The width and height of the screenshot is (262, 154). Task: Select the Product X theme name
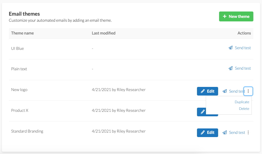tap(20, 111)
